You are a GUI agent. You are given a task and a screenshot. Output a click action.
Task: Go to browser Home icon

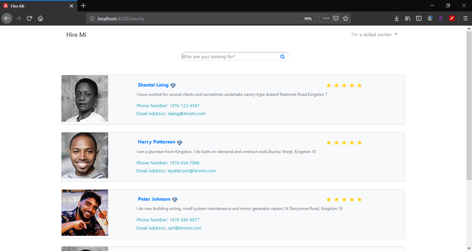[x=40, y=18]
